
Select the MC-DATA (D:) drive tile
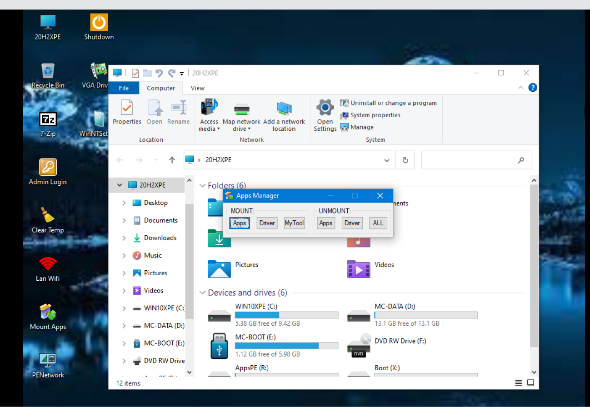click(x=412, y=315)
